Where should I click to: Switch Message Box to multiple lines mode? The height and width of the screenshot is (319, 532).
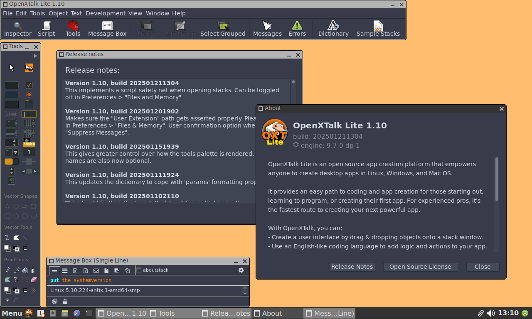pyautogui.click(x=65, y=270)
